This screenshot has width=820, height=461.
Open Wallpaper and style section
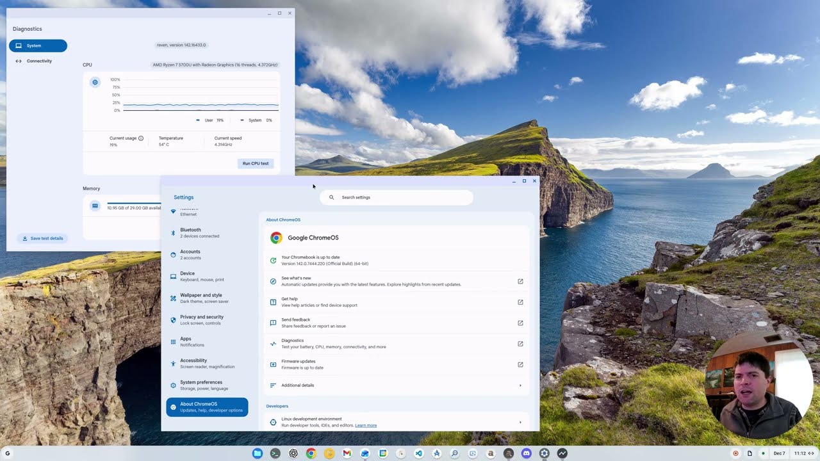(x=207, y=298)
